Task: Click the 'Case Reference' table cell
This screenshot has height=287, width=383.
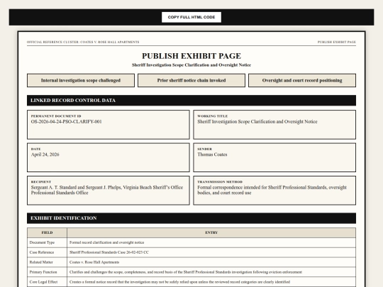Action: pos(47,252)
